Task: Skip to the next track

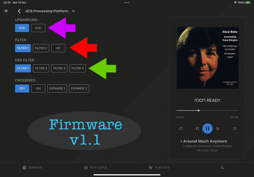Action: point(218,129)
